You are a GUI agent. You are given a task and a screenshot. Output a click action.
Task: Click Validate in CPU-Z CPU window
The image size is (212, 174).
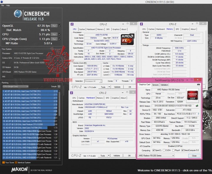(x=117, y=87)
